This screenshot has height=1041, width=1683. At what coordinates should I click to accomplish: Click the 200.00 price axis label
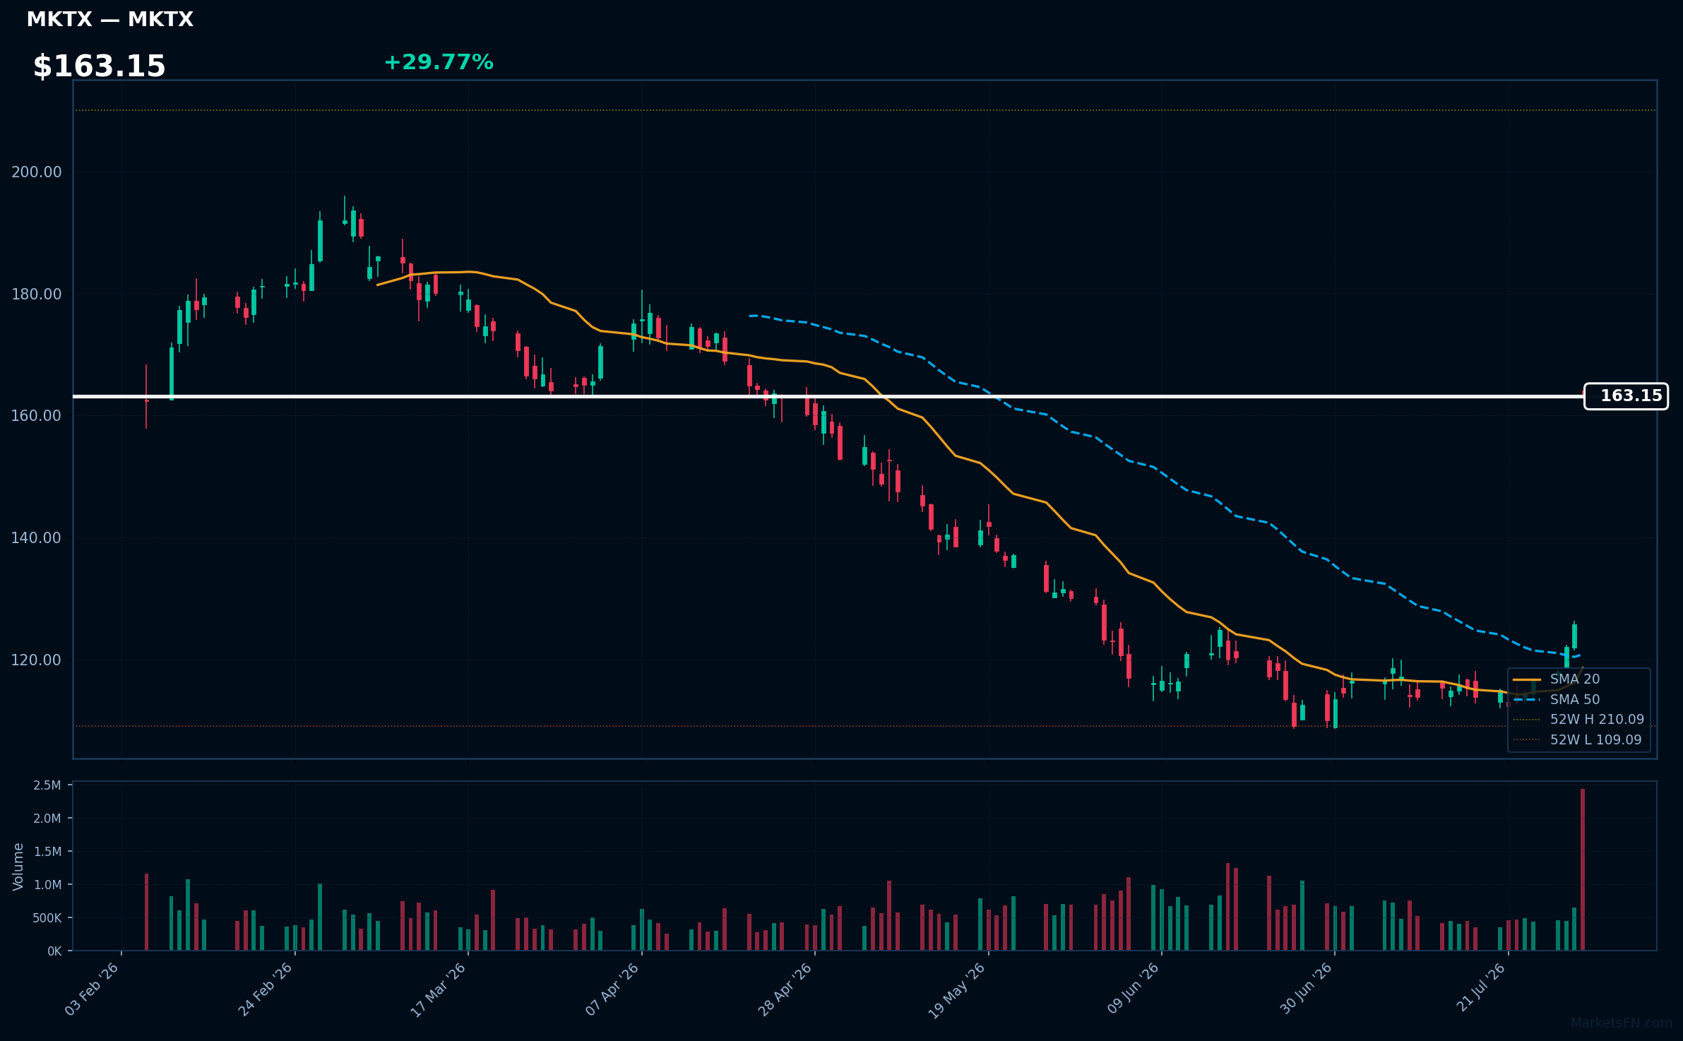pos(37,172)
